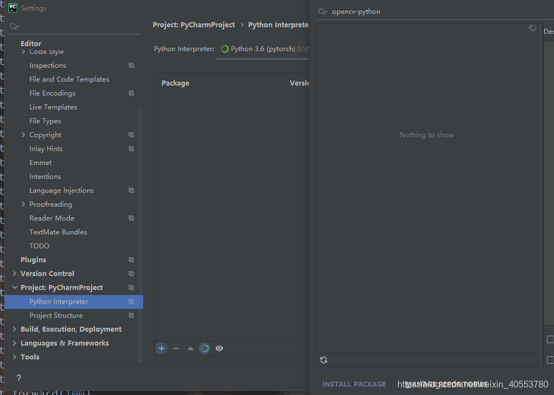Click the copy icon beside Python Interpreter
Screen dimensions: 554x395
click(131, 301)
